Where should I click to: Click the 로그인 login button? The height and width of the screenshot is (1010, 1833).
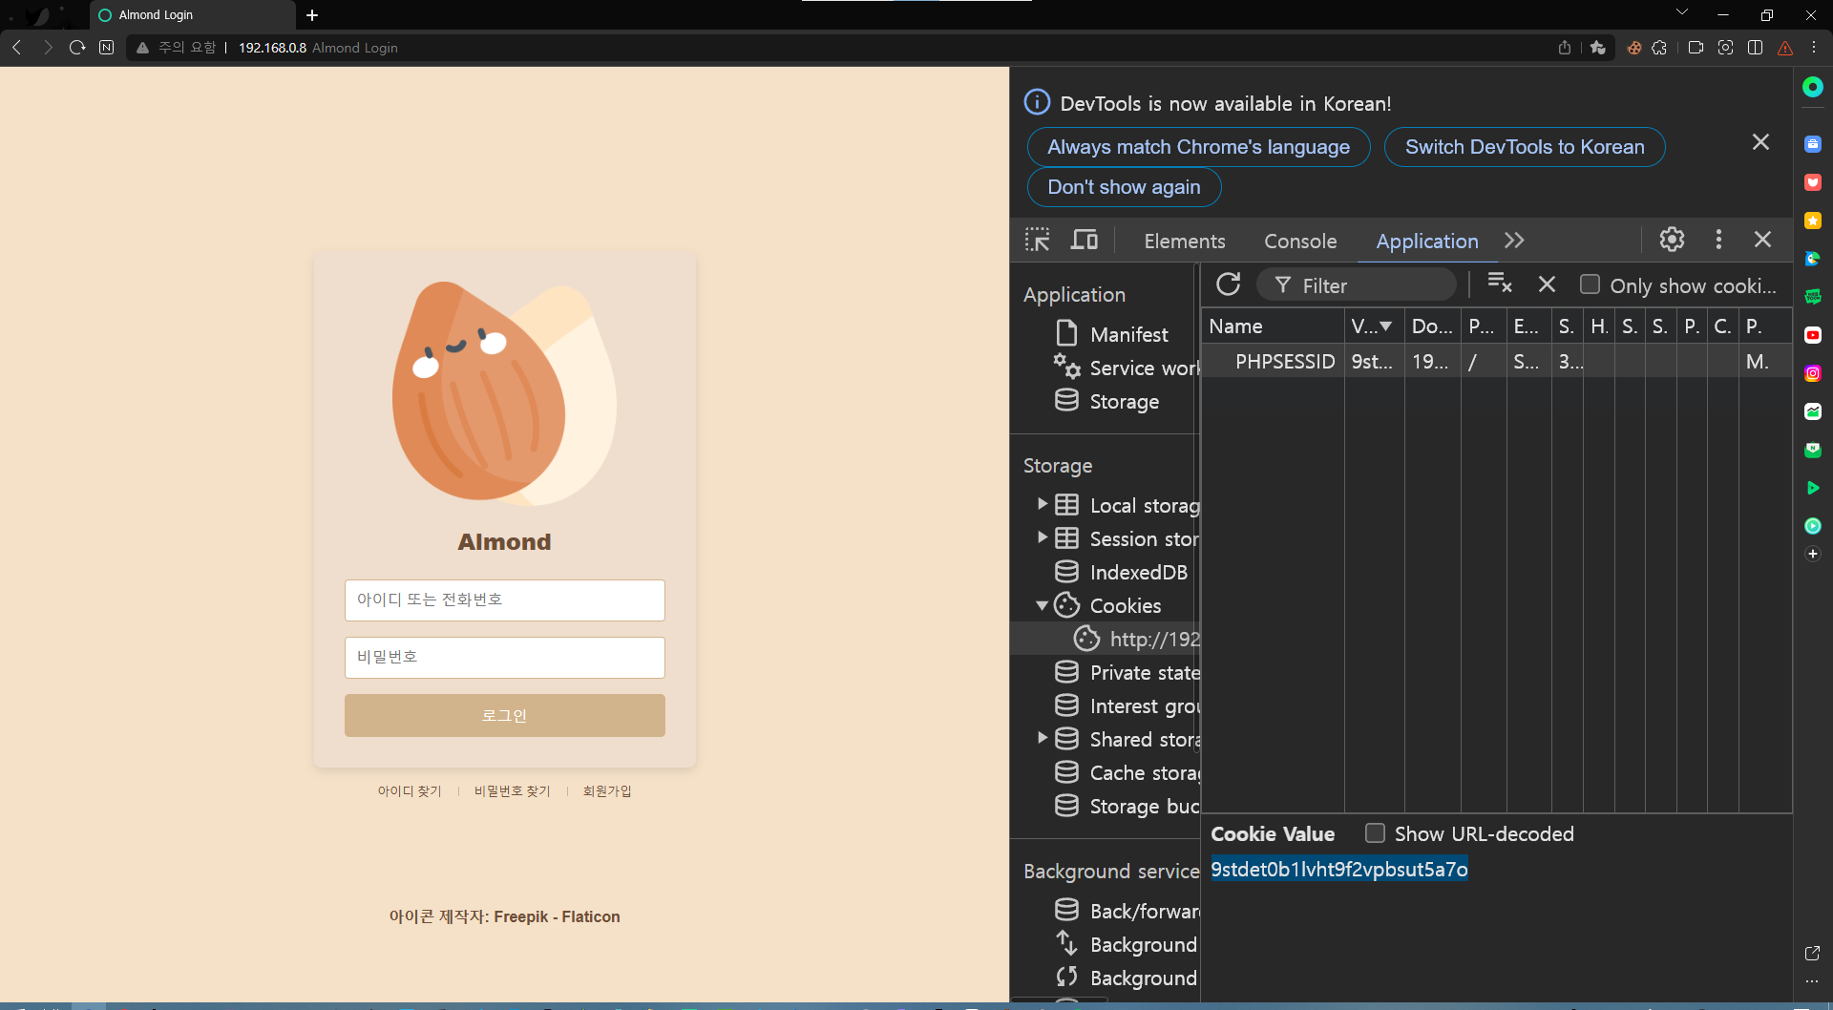(x=505, y=715)
